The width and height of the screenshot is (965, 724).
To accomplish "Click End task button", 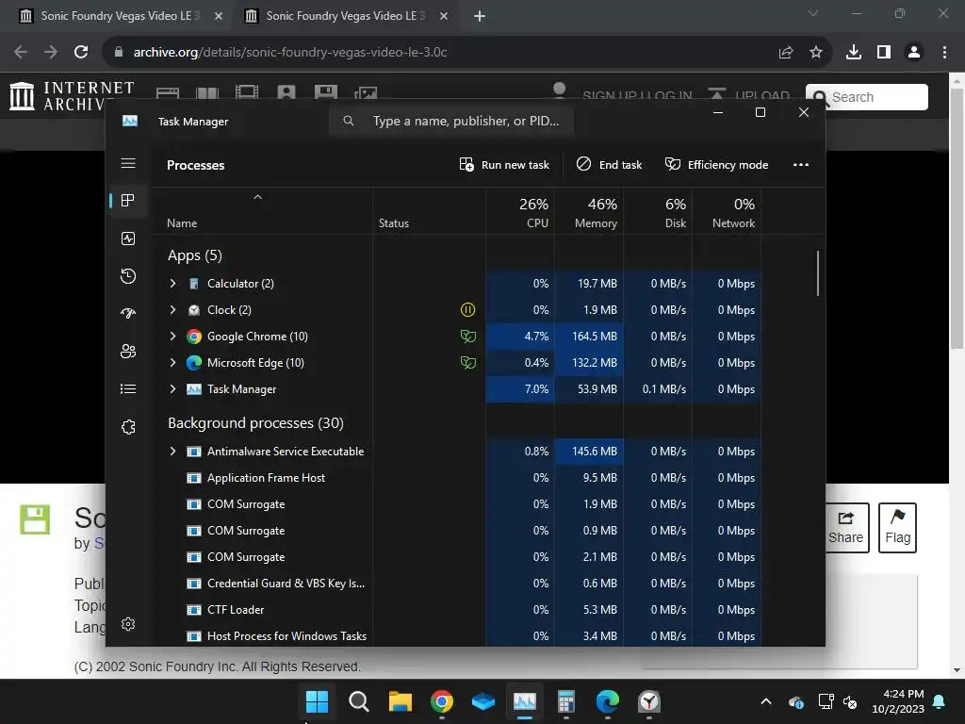I will 610,164.
